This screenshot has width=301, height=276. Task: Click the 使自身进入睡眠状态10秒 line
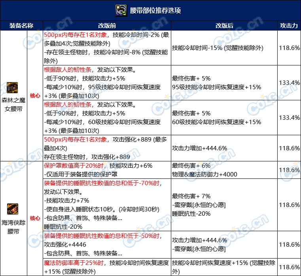tap(102, 209)
